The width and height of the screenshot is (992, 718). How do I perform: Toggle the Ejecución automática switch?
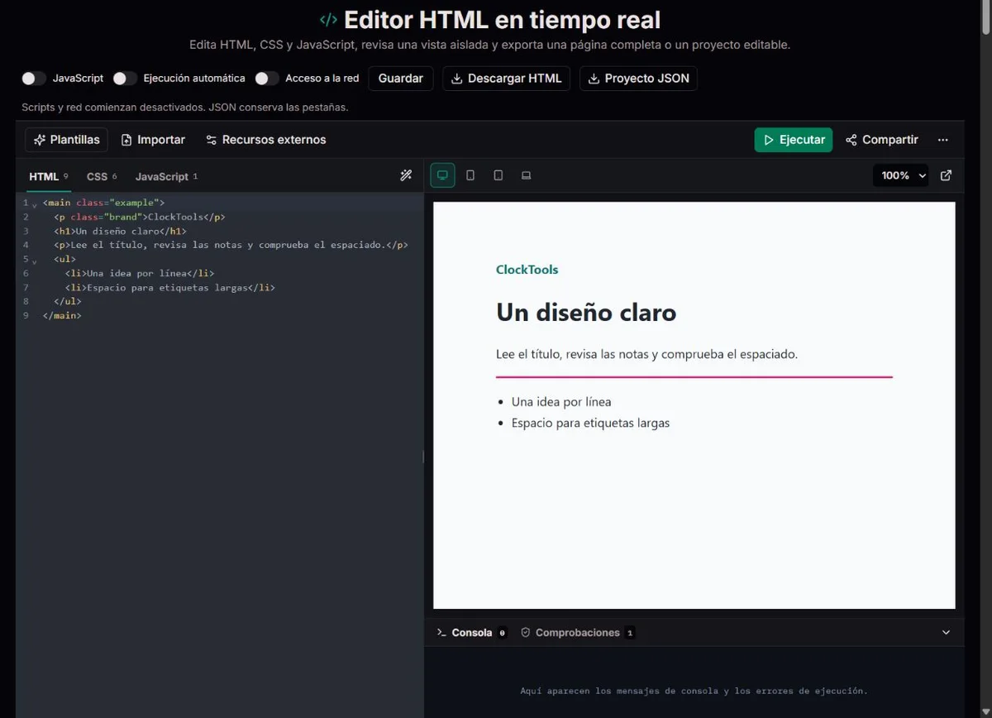coord(125,79)
